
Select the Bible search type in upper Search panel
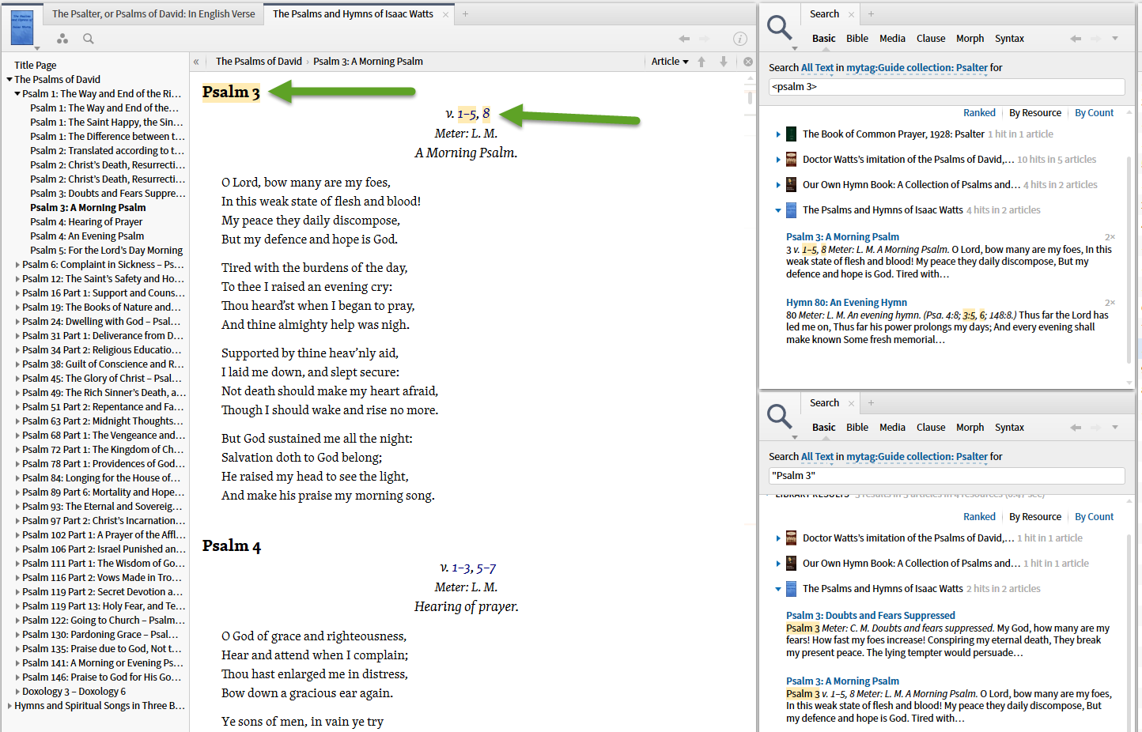pos(857,38)
